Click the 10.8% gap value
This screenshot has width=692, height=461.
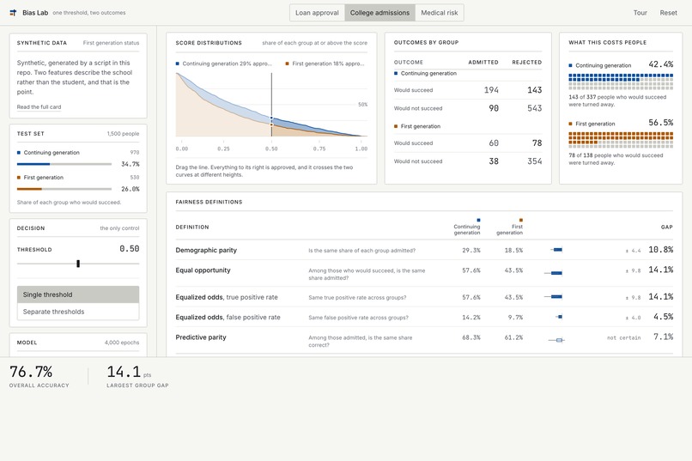point(661,250)
